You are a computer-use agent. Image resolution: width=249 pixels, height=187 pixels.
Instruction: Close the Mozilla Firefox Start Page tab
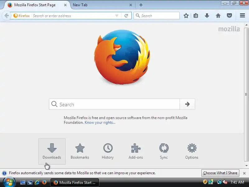point(65,5)
